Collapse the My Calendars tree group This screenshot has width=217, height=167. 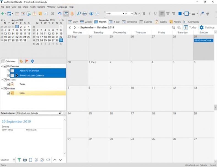[x=2, y=66]
